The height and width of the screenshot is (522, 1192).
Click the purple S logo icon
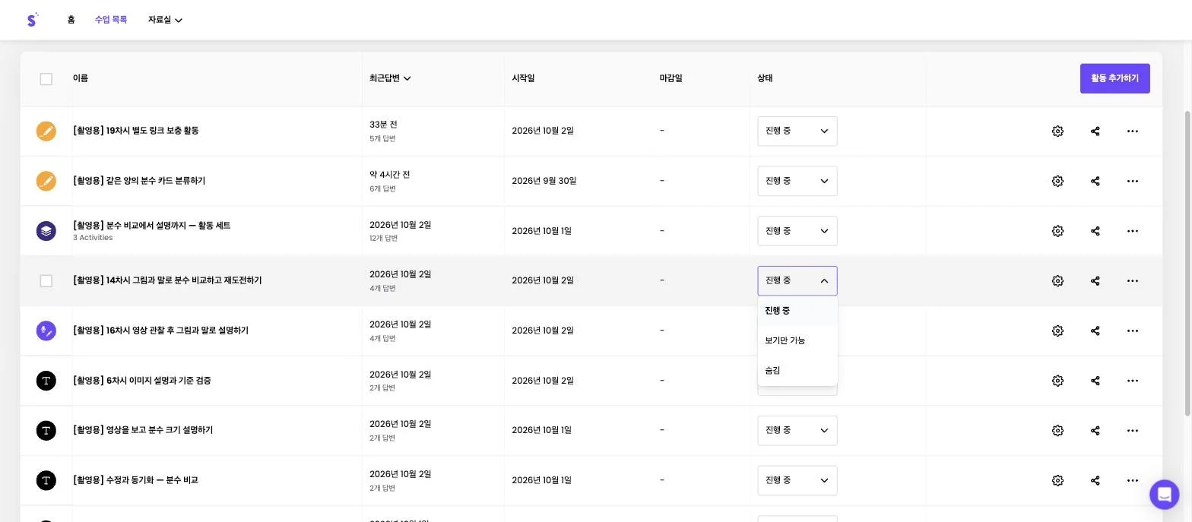coord(32,20)
